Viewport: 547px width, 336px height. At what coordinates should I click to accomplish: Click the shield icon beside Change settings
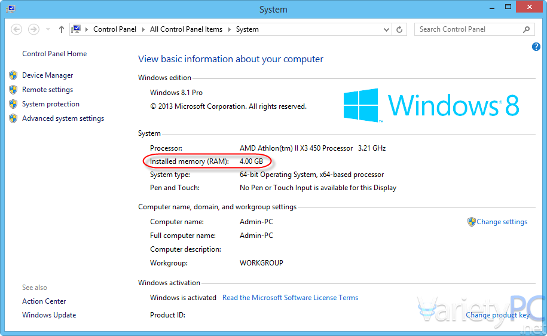click(x=471, y=222)
